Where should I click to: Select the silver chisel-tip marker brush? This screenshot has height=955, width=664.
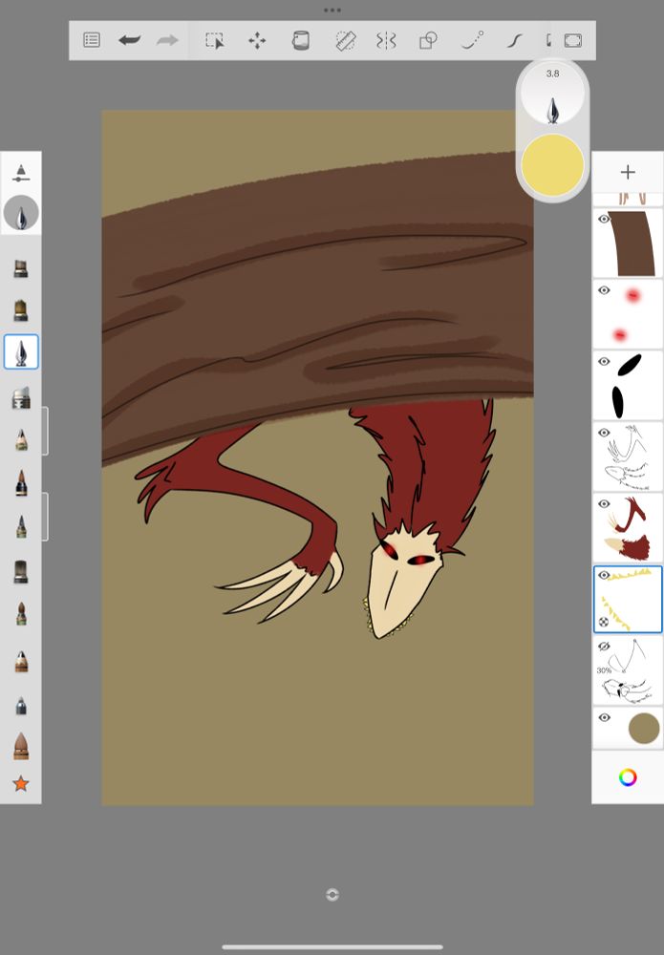tap(21, 397)
